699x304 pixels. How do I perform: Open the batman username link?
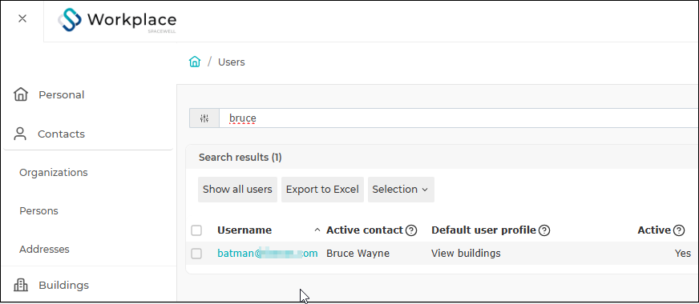click(x=268, y=254)
